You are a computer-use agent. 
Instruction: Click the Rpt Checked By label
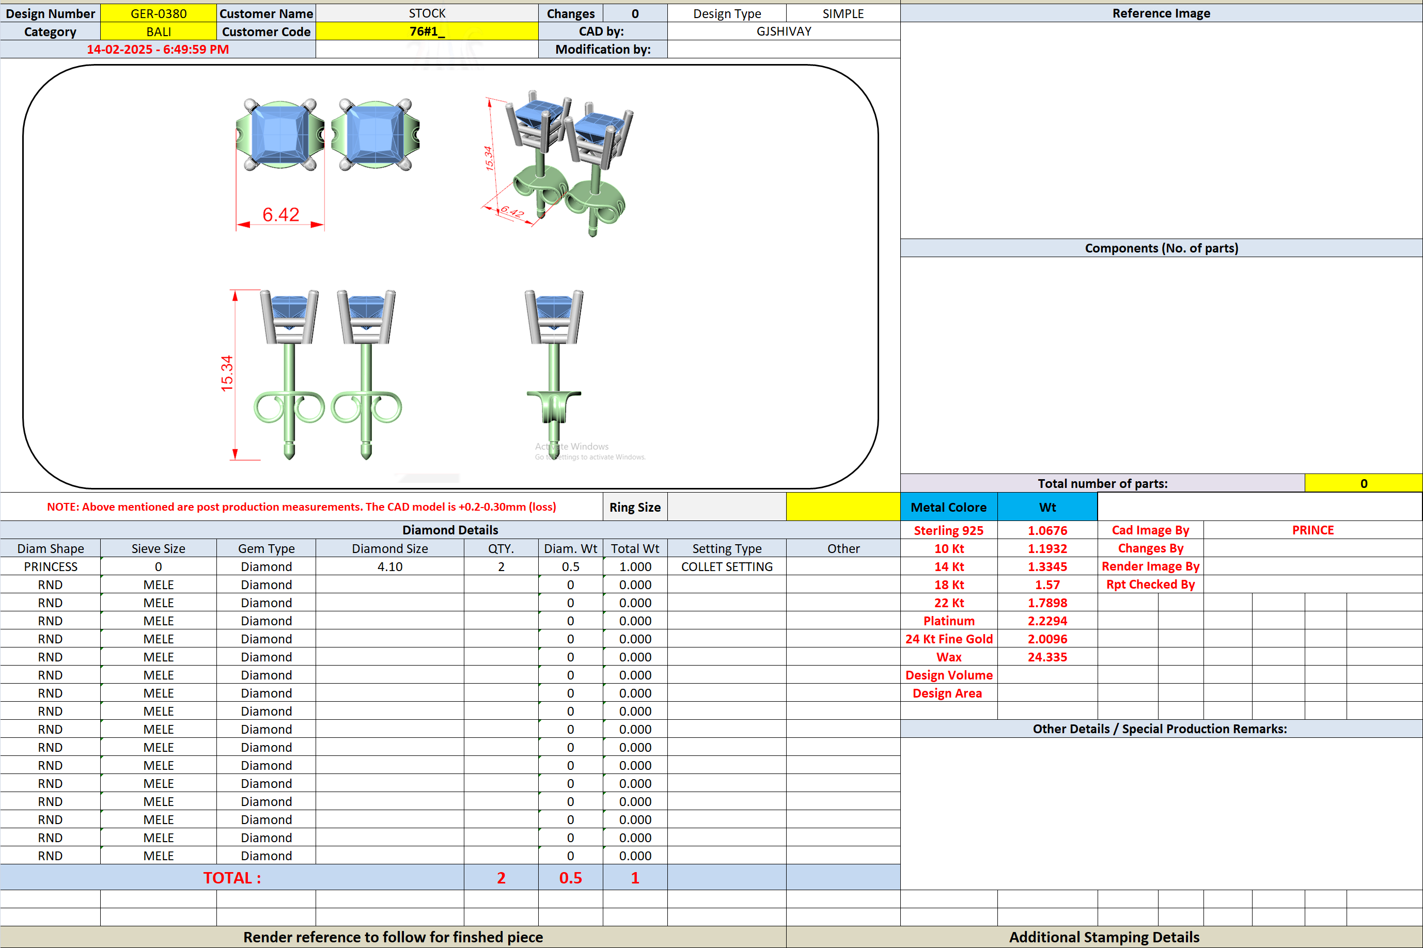(x=1150, y=584)
